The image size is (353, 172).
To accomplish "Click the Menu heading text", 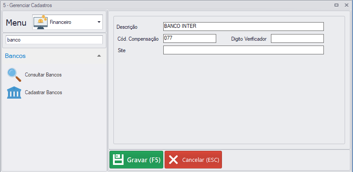I will click(16, 23).
